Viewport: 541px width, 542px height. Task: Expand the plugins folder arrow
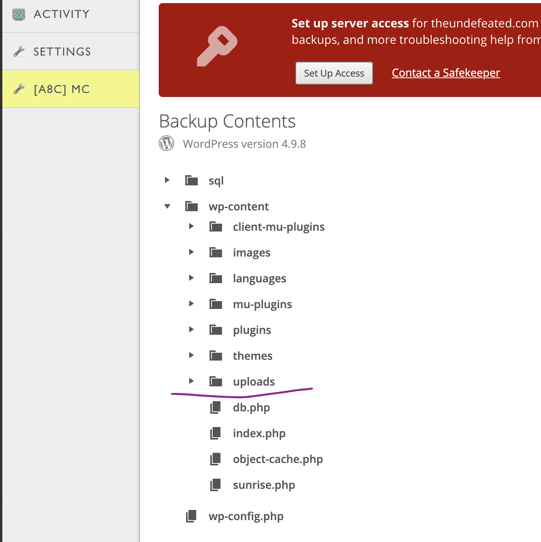point(191,329)
